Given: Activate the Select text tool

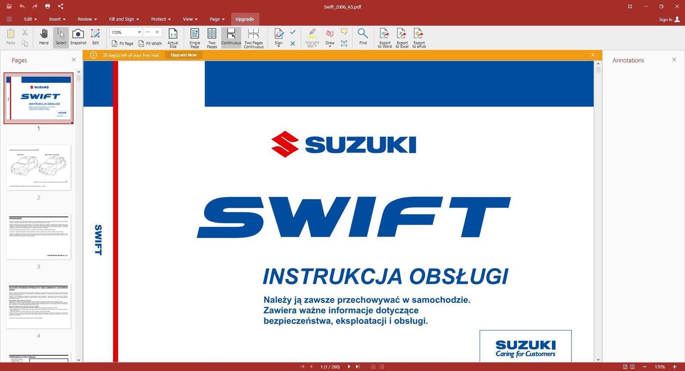Looking at the screenshot, I should click(61, 37).
